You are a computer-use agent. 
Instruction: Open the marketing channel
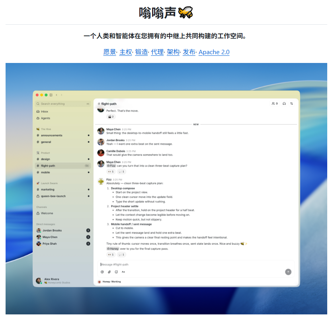click(x=63, y=189)
